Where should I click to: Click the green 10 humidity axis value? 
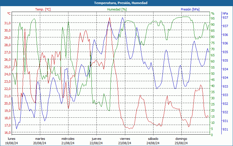213,123
